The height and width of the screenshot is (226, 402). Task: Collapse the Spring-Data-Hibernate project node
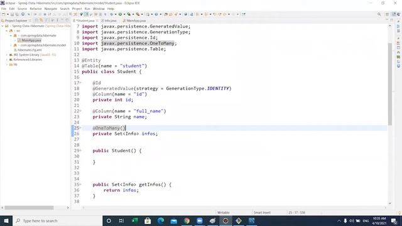tap(3, 26)
